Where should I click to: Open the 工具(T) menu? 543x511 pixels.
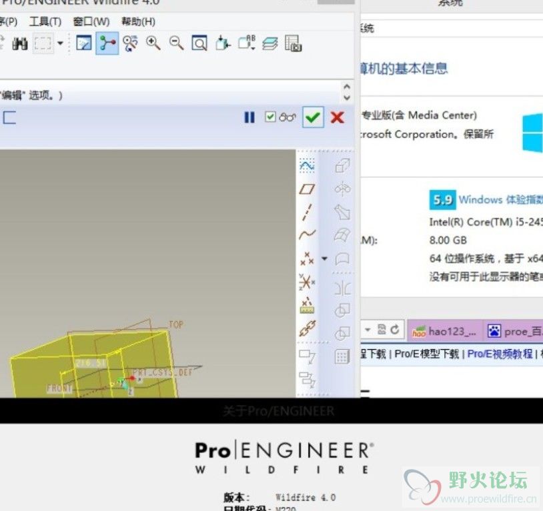[45, 22]
